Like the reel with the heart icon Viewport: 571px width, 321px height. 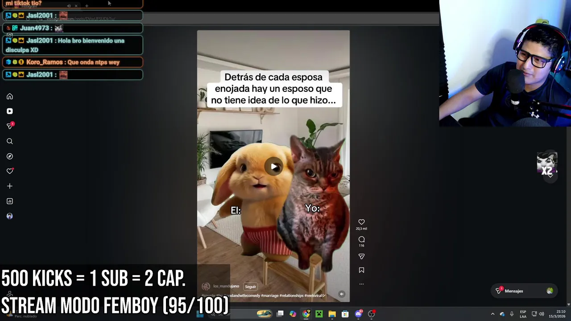[361, 222]
